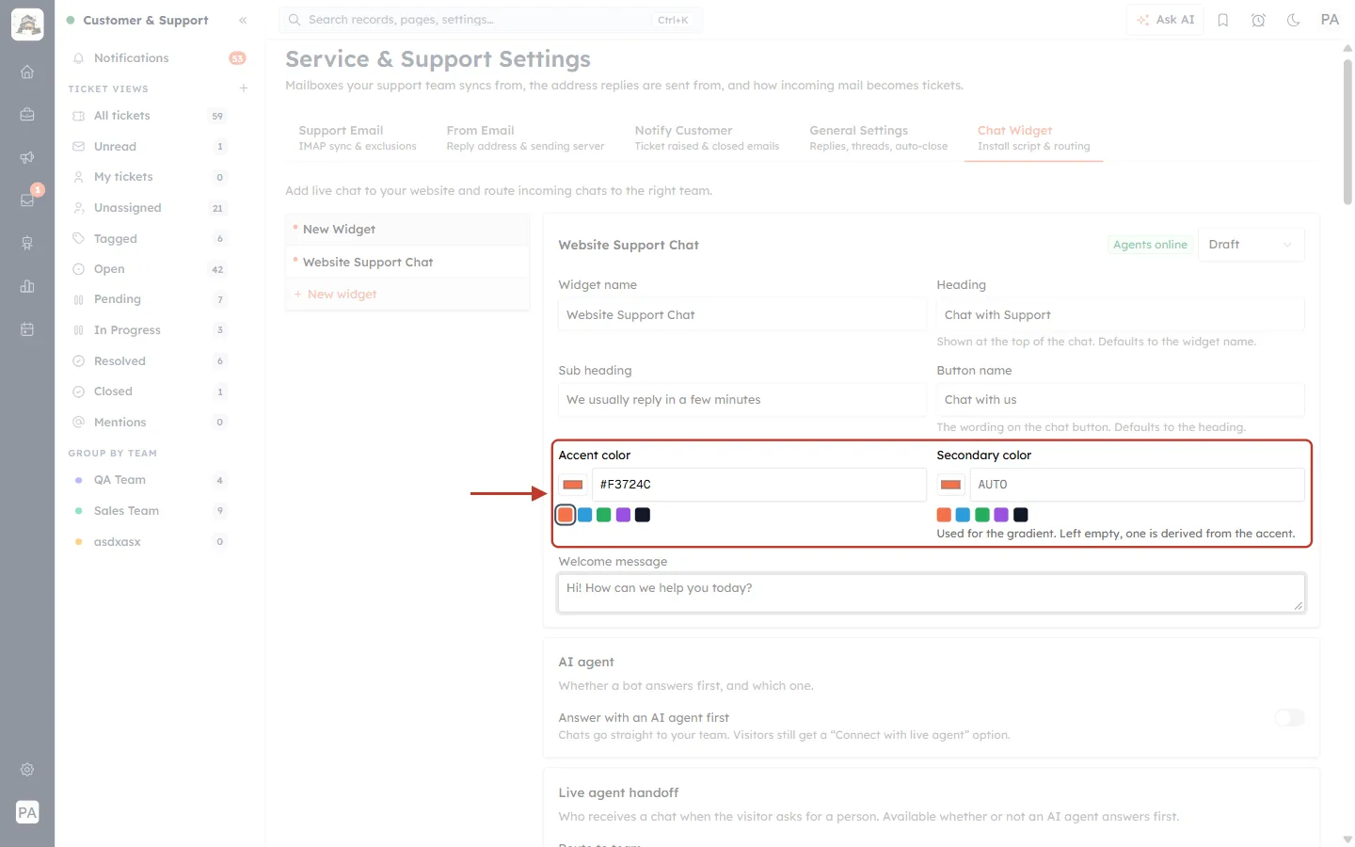The image size is (1355, 847).
Task: Toggle dark mode moon icon
Action: tap(1293, 20)
